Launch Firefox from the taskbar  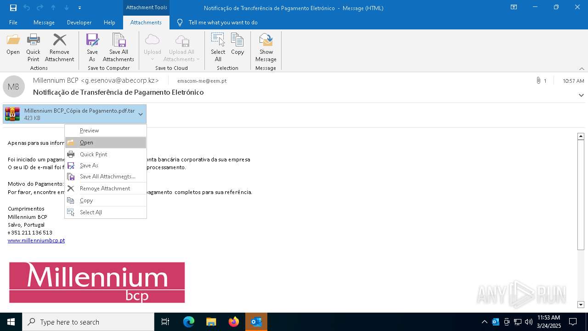233,322
